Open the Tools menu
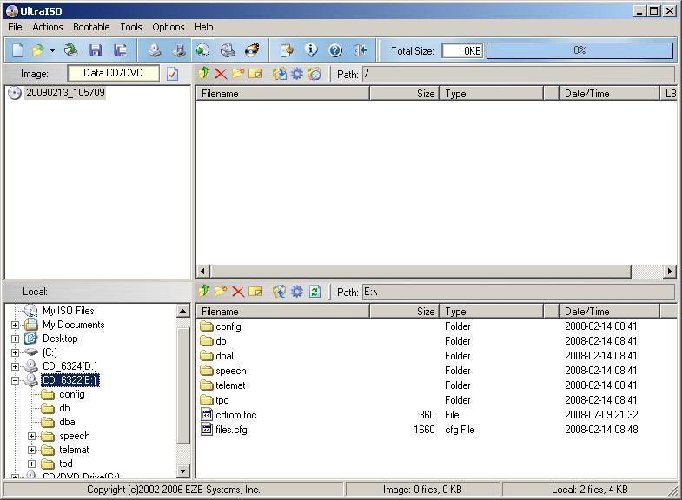682x500 pixels. tap(131, 27)
